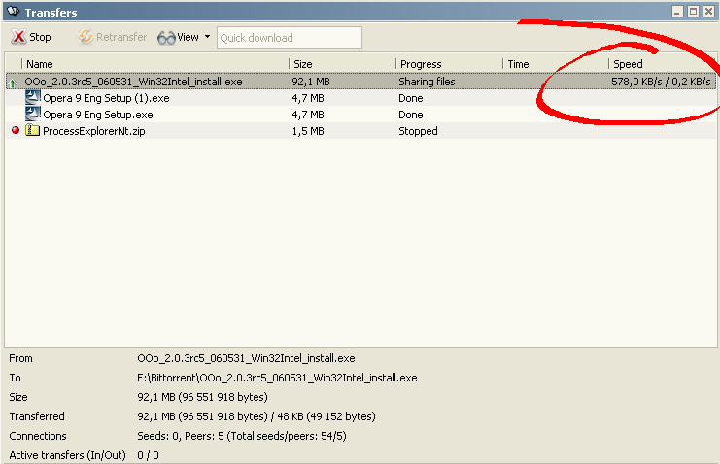Click the 92,1 MB (96 551 918 bytes) Size value
Image resolution: width=720 pixels, height=464 pixels.
coord(202,397)
